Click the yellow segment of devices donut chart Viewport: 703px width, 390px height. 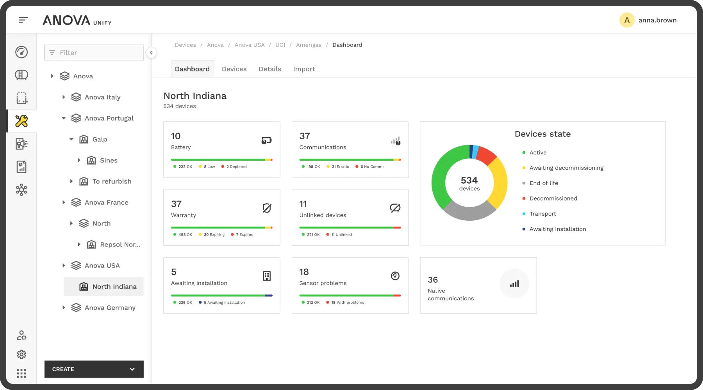(x=499, y=183)
